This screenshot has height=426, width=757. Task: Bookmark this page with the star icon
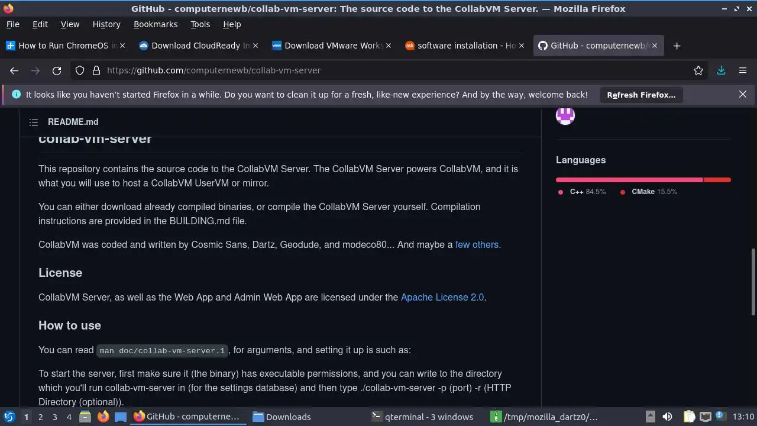(698, 70)
